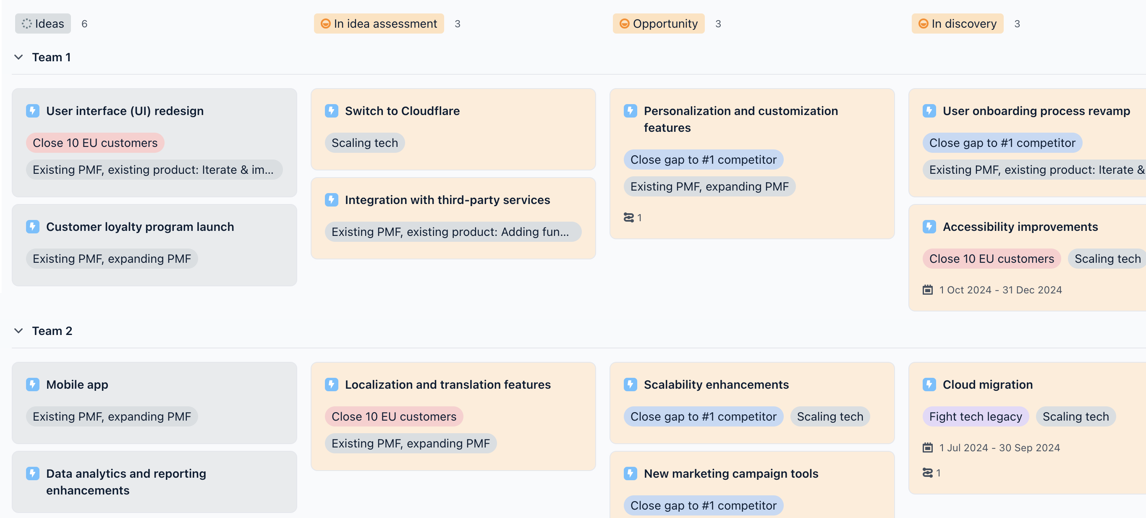Click the lightning icon on User interface (UI) redesign card
Viewport: 1146px width, 518px height.
[x=33, y=111]
